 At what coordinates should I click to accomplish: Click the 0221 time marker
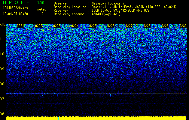pyautogui.click(x=20, y=26)
